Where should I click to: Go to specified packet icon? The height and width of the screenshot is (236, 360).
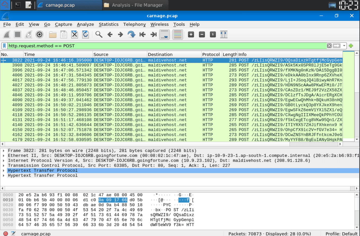coord(131,34)
